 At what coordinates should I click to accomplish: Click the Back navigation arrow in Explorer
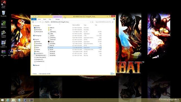click(x=33, y=22)
